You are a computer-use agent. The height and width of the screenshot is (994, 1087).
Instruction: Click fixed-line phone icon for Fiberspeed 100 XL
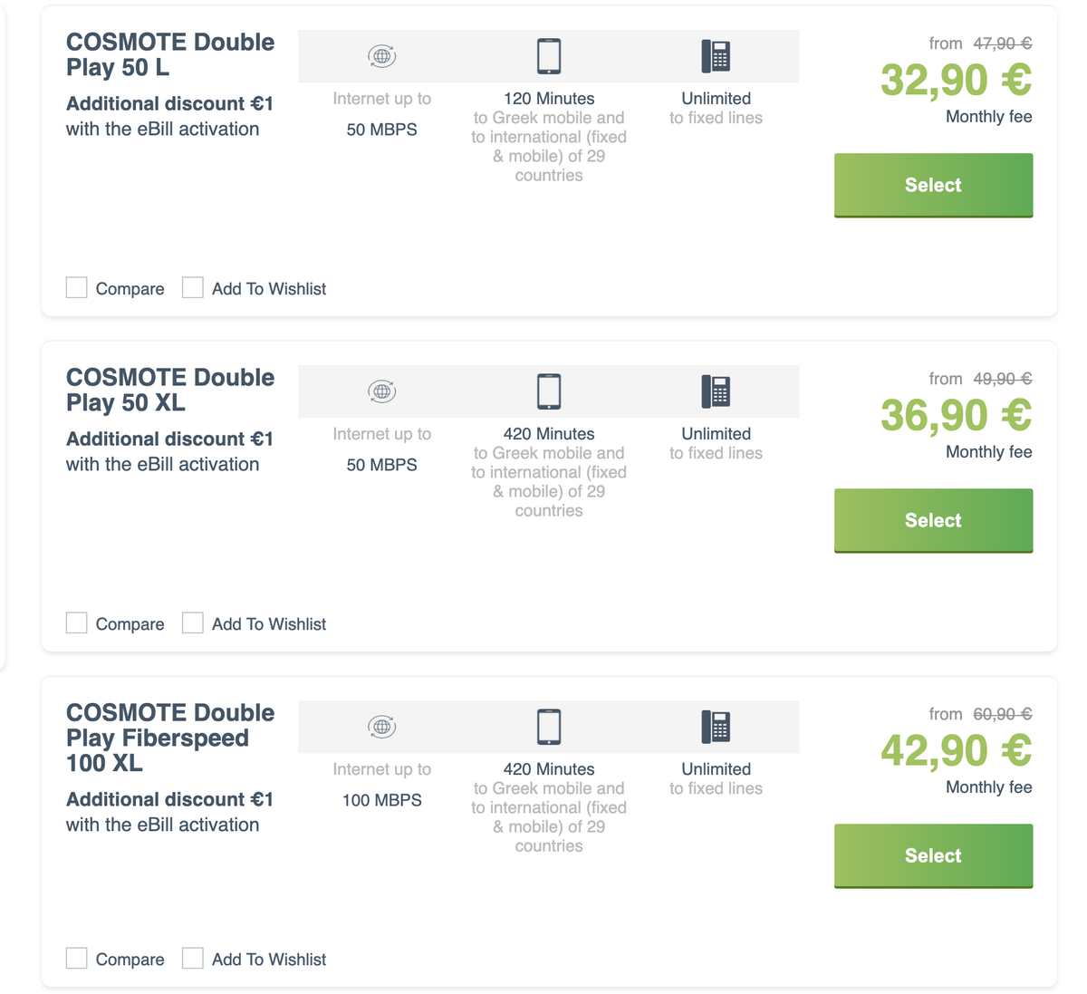click(716, 727)
